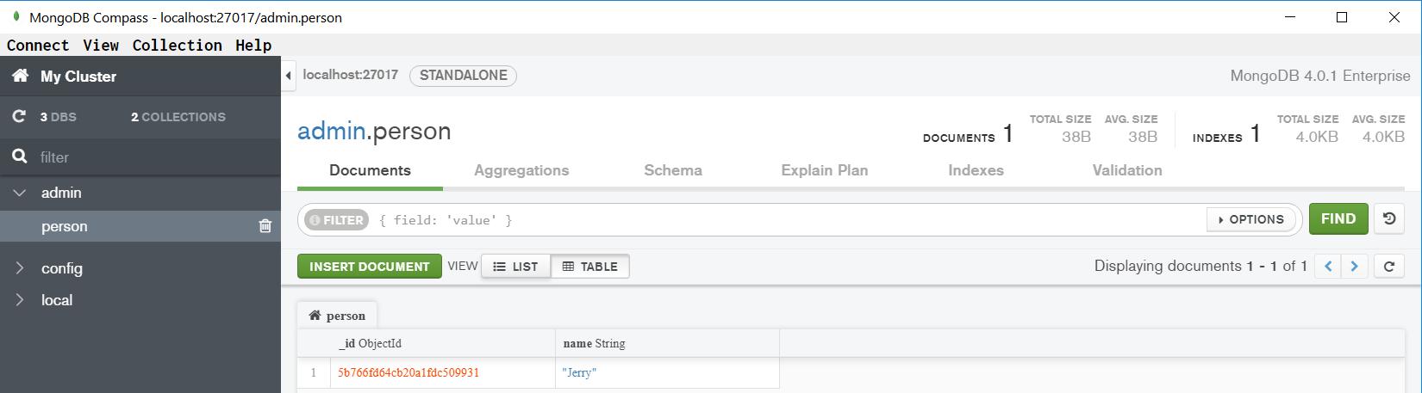Delete the person collection via trash icon
The image size is (1422, 393).
[265, 226]
